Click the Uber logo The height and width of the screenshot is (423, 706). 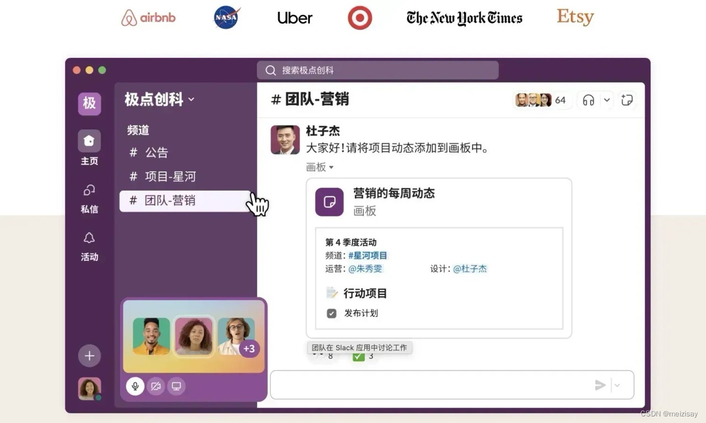tap(295, 18)
